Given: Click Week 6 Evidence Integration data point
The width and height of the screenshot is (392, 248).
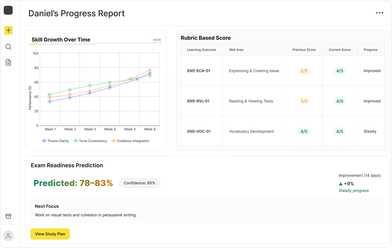Looking at the screenshot, I should click(150, 70).
